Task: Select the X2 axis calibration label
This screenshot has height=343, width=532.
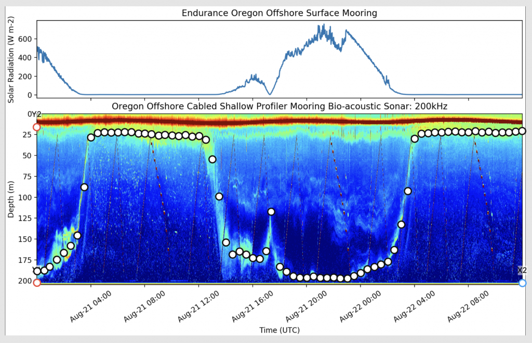Action: pos(522,271)
